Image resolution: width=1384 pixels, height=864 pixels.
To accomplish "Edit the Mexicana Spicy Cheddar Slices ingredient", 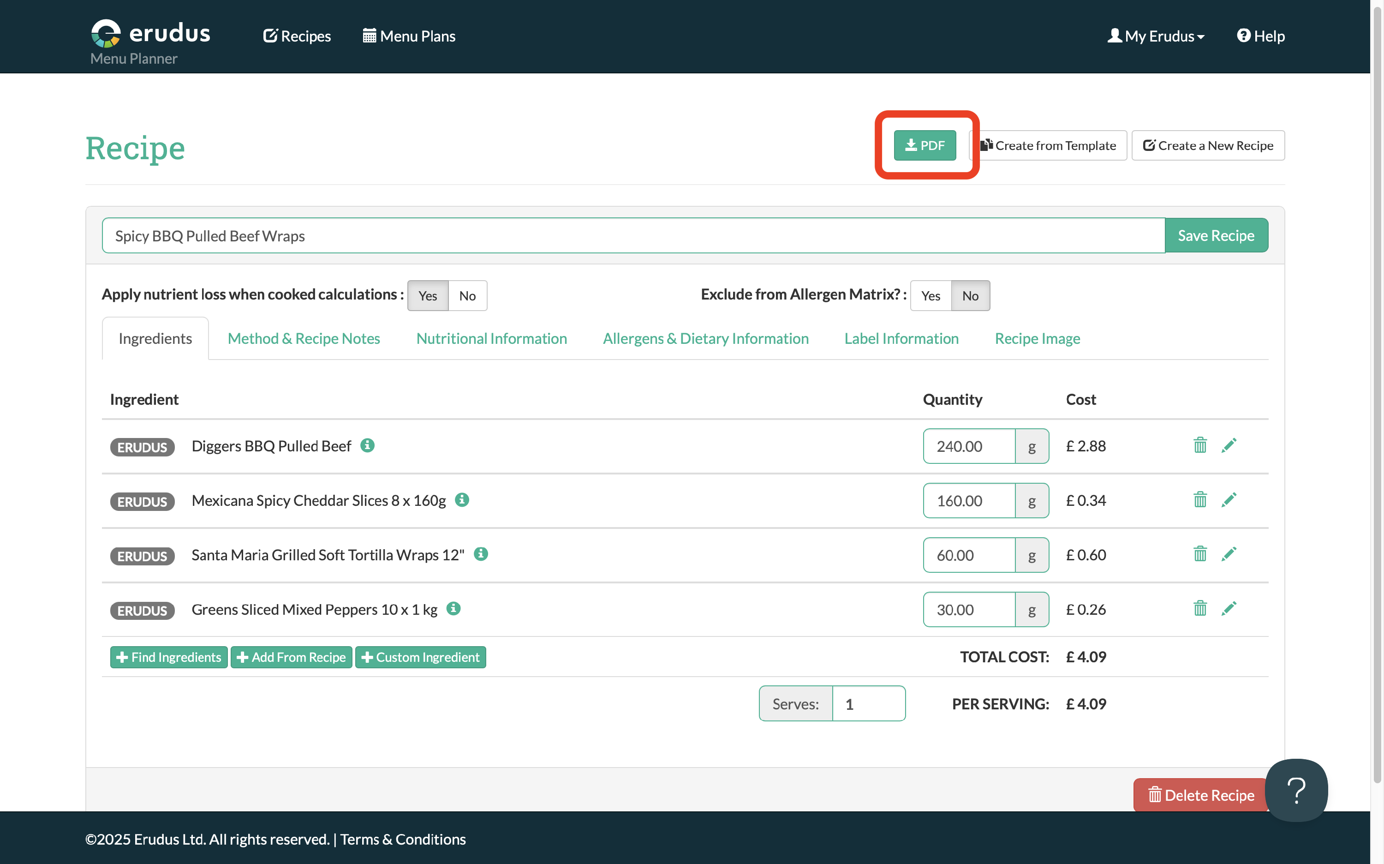I will [1229, 500].
